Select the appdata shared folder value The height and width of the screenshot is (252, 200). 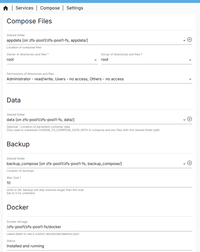pyautogui.click(x=47, y=40)
